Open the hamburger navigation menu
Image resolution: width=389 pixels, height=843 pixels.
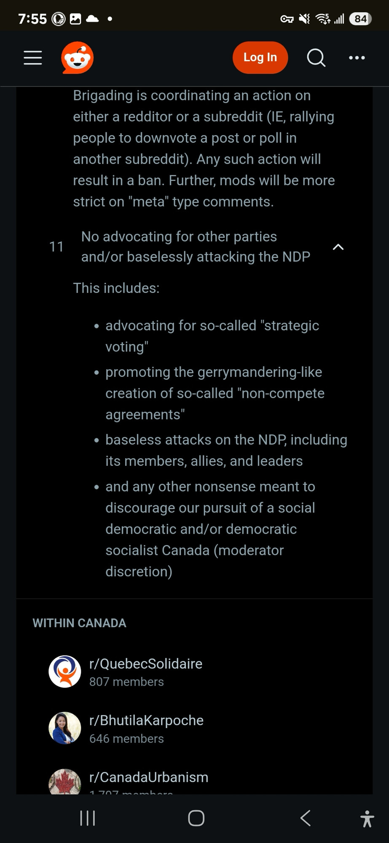click(33, 58)
